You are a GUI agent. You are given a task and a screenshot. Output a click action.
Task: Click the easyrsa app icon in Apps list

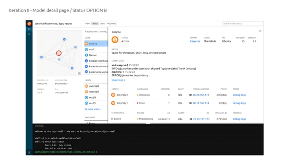(x=87, y=44)
